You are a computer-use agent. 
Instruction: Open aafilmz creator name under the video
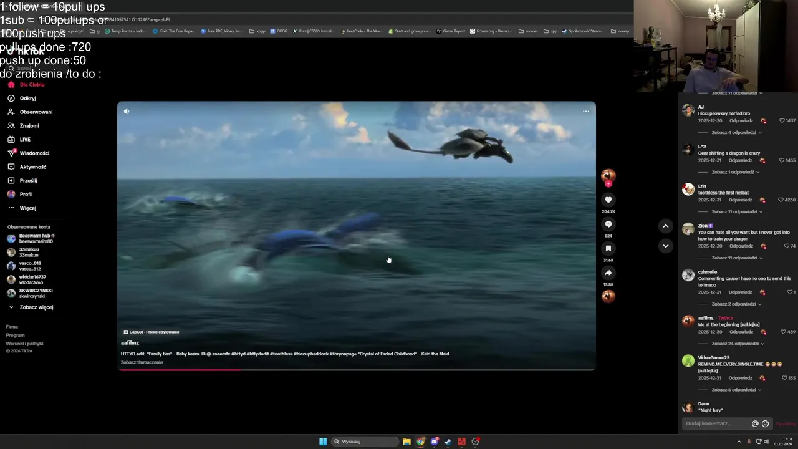(130, 343)
